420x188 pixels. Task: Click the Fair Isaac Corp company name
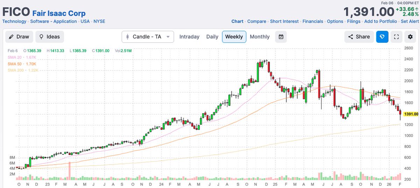click(x=59, y=13)
